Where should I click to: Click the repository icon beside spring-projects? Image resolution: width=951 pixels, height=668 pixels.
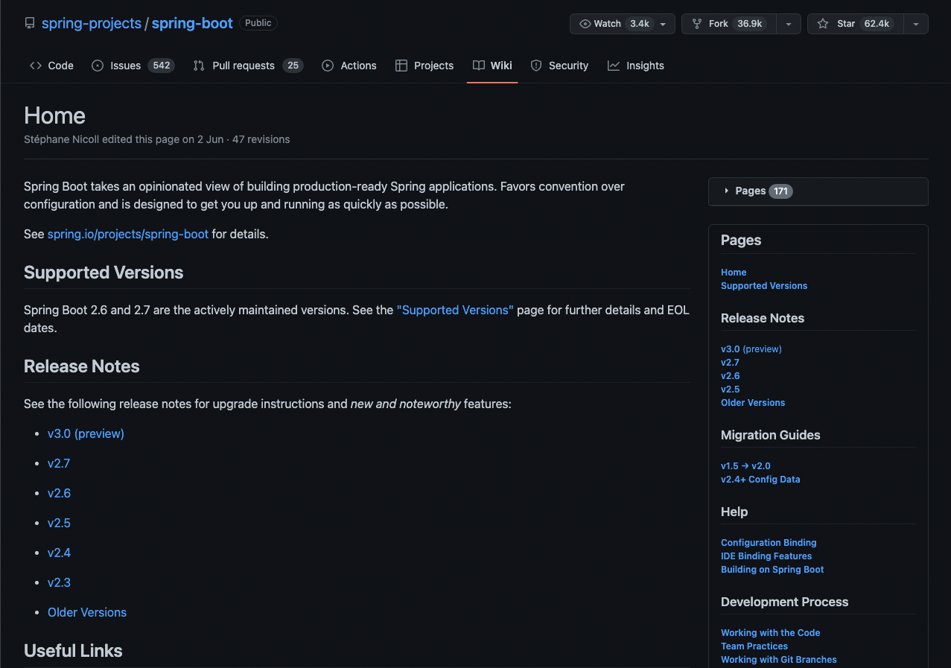pyautogui.click(x=30, y=24)
